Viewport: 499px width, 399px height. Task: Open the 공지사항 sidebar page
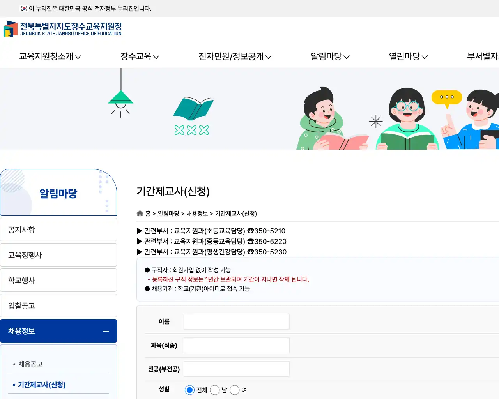(x=58, y=229)
